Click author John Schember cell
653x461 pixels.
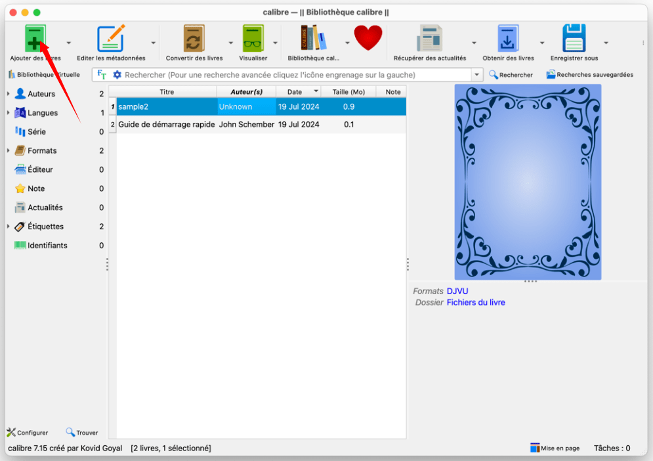coord(247,124)
